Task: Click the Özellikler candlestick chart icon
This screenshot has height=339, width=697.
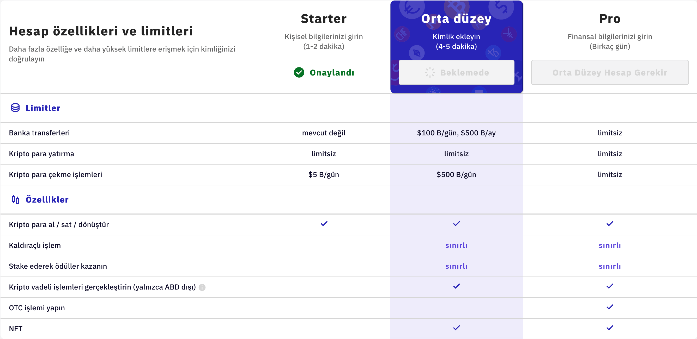Action: pyautogui.click(x=15, y=199)
